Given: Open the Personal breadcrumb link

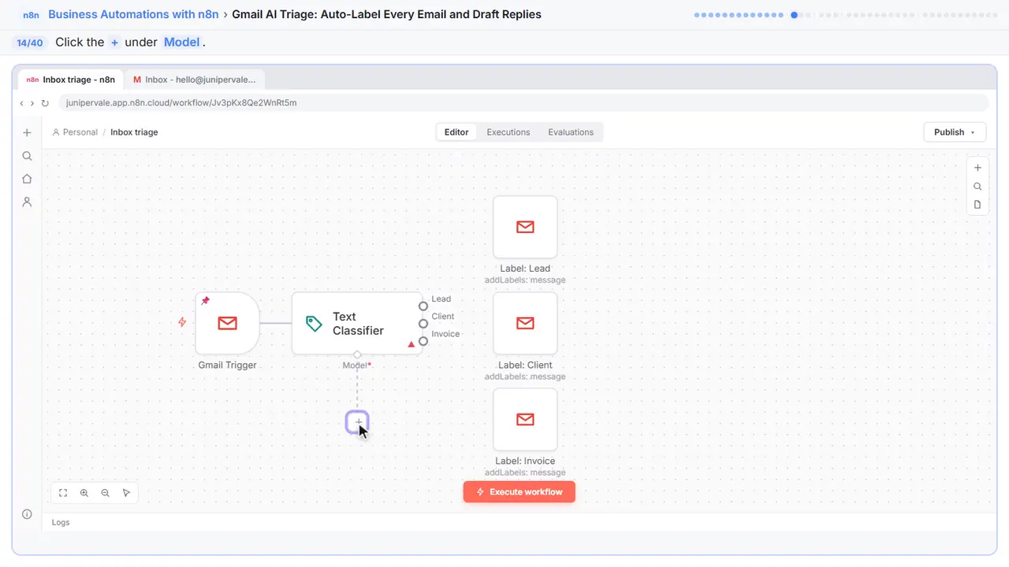Looking at the screenshot, I should pyautogui.click(x=75, y=132).
